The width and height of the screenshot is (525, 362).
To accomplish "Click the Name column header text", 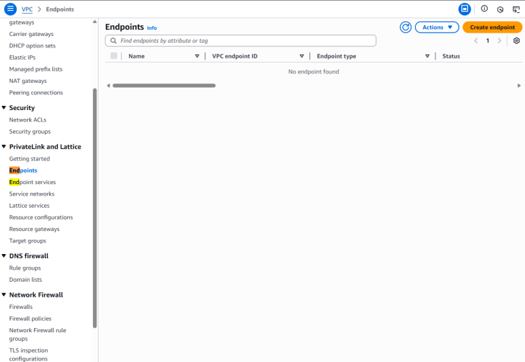I will (x=137, y=56).
